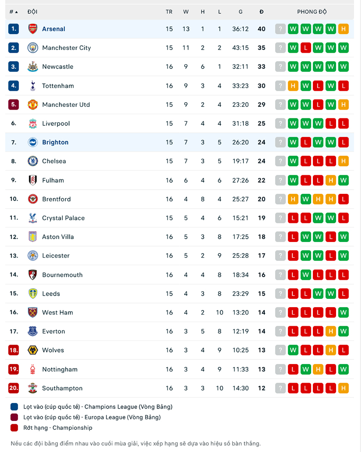Image resolution: width=361 pixels, height=452 pixels.
Task: Sort table by the G goals header
Action: (x=241, y=12)
